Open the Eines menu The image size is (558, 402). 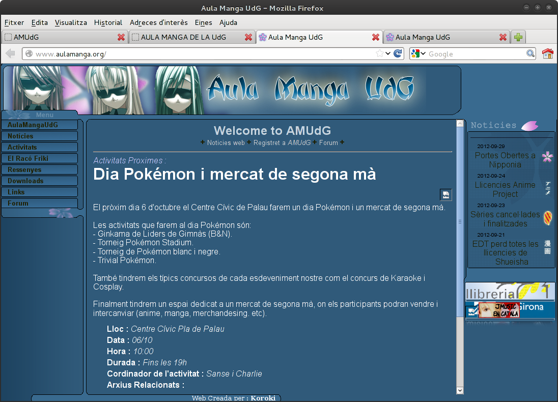click(204, 22)
